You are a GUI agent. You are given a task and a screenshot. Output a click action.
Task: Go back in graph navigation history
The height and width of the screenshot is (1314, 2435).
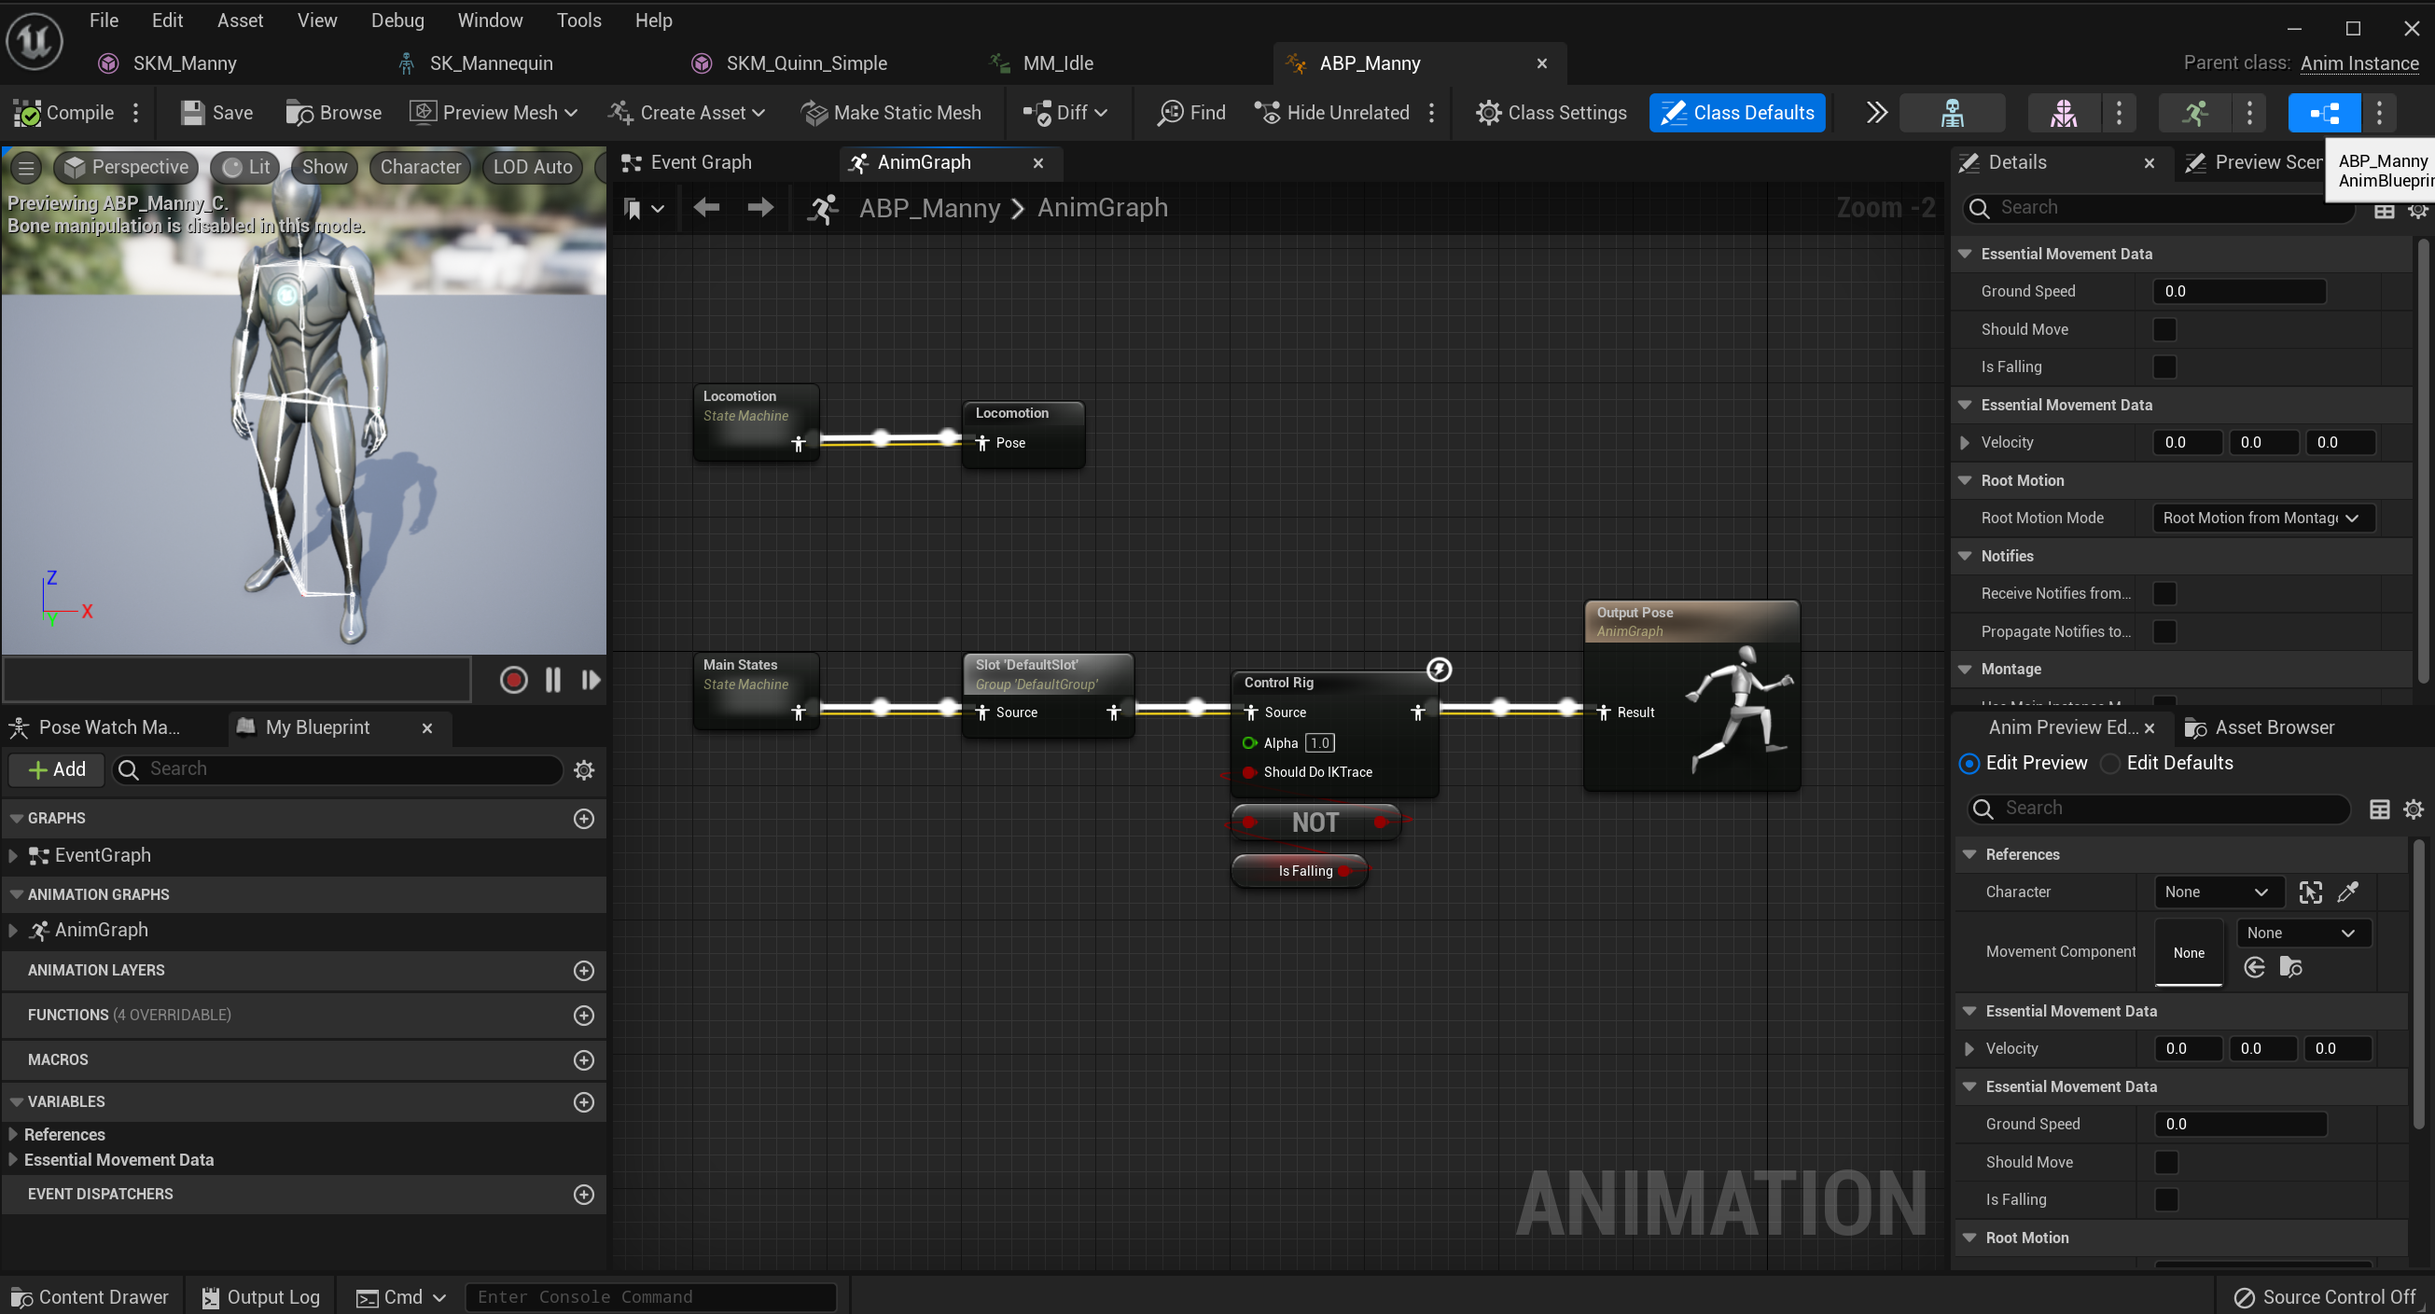click(706, 208)
